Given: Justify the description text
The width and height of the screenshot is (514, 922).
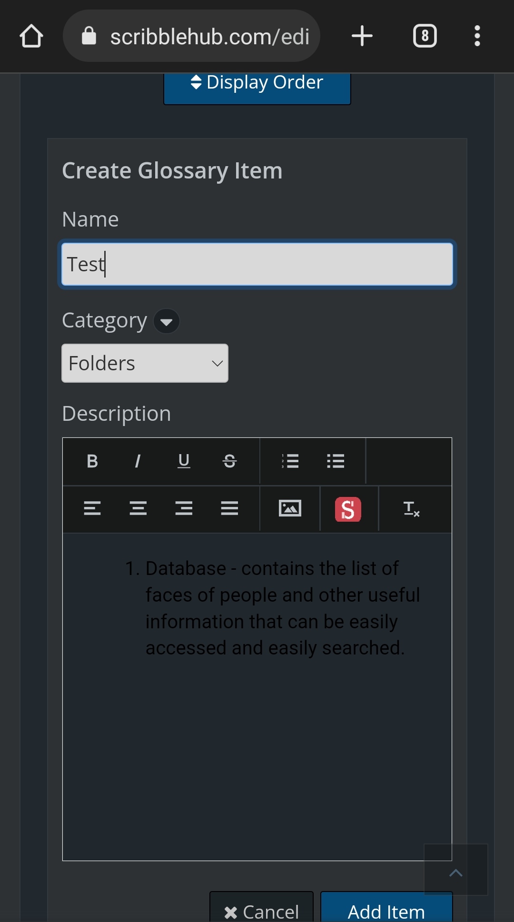Looking at the screenshot, I should (x=229, y=508).
